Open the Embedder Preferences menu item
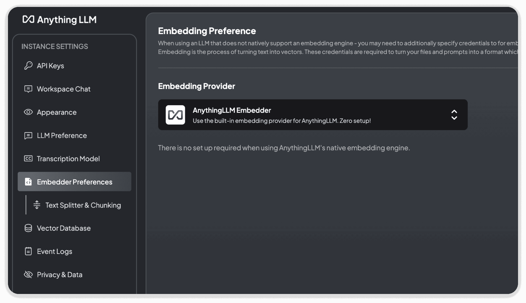Viewport: 526px width, 303px height. point(74,182)
